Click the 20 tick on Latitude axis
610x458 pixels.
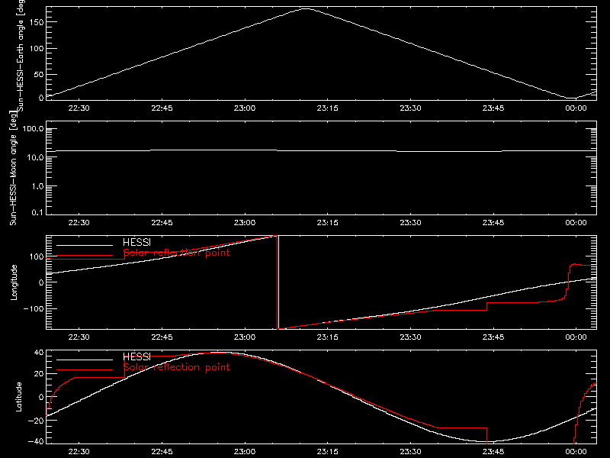click(39, 374)
